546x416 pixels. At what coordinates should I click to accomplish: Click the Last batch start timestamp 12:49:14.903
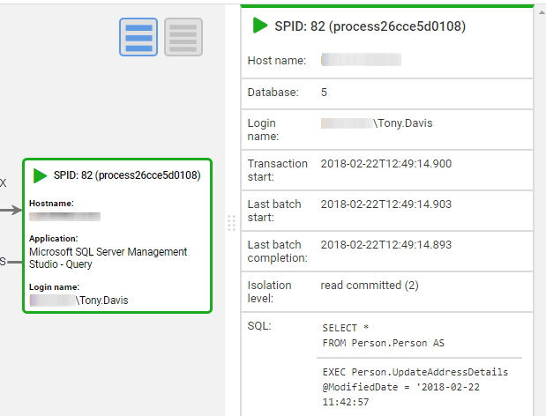click(x=386, y=204)
